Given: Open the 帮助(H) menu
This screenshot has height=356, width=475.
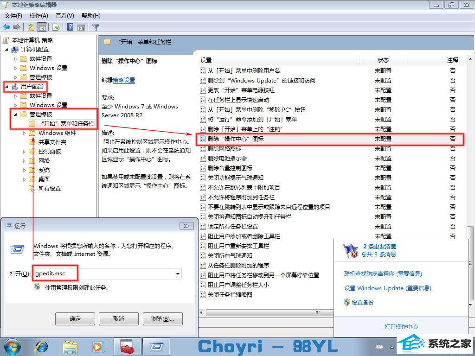Looking at the screenshot, I should [91, 15].
